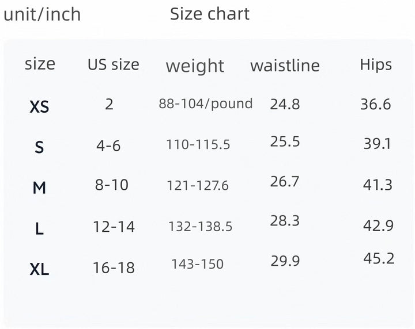Click the weight range '143-150'

[x=197, y=264]
